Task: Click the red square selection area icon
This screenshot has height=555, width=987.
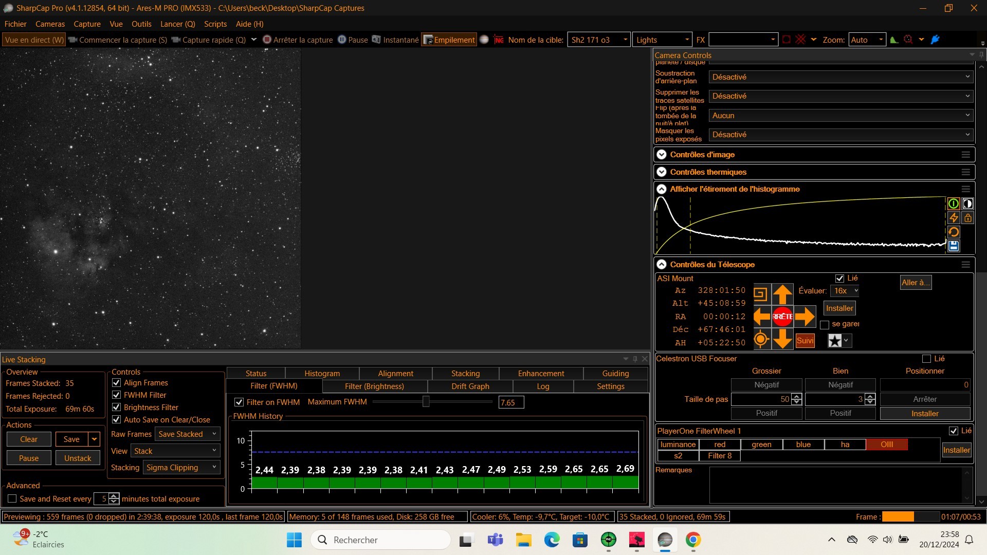Action: pos(786,40)
